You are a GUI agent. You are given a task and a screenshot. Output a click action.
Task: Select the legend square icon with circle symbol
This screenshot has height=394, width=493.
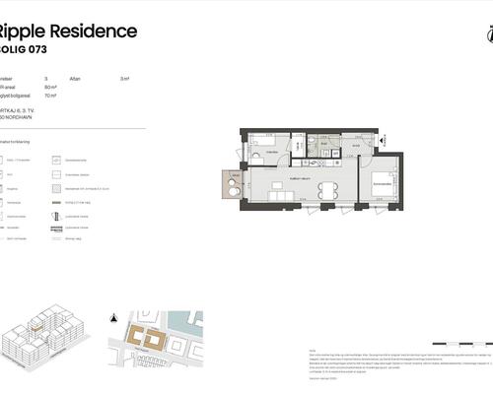coord(56,161)
